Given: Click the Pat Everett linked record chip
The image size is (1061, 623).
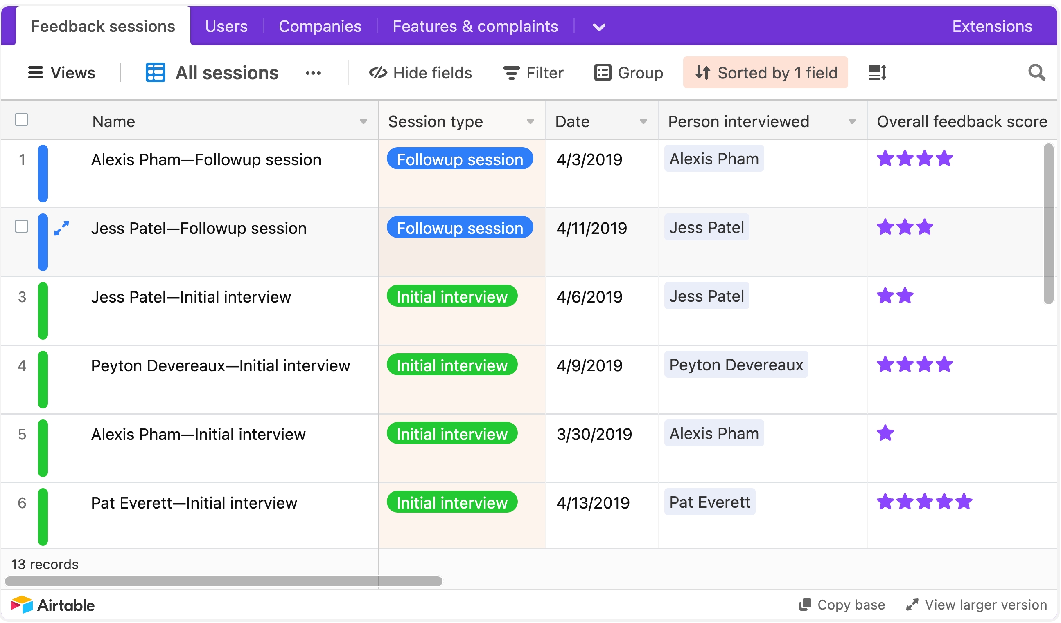Looking at the screenshot, I should pyautogui.click(x=710, y=502).
